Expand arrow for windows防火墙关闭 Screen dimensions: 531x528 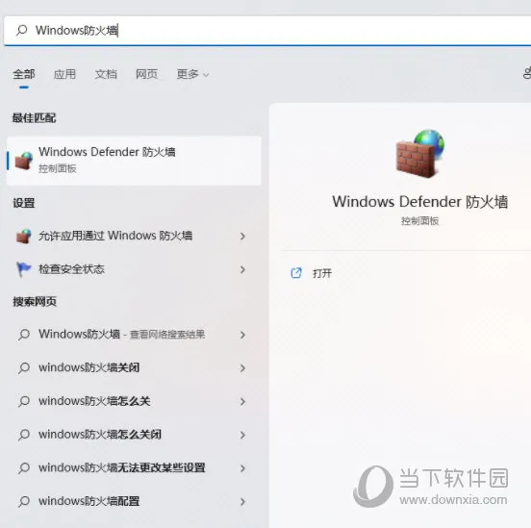click(242, 367)
